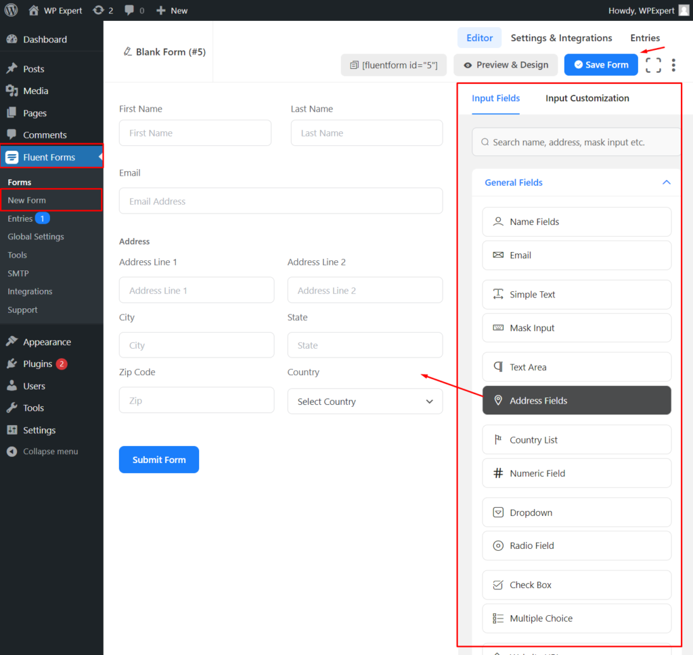693x655 pixels.
Task: Open Media library in sidebar
Action: point(51,91)
